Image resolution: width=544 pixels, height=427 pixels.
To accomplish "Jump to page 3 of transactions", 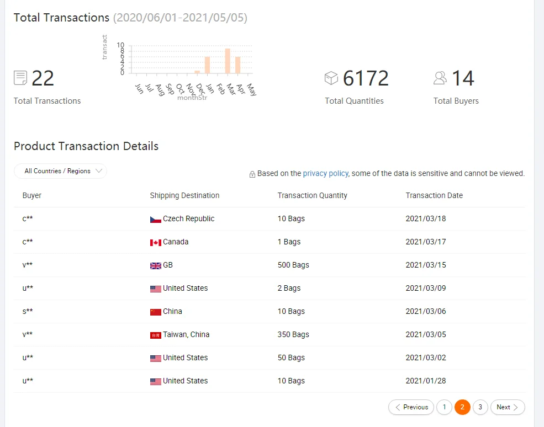I will tap(480, 407).
